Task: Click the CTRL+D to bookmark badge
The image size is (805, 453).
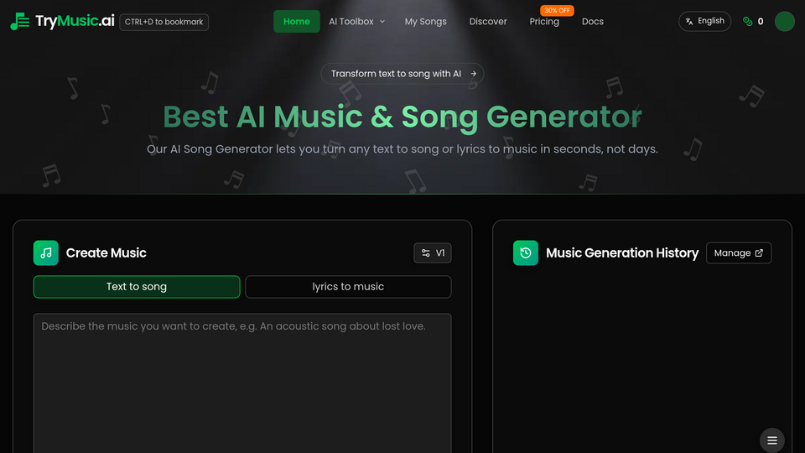Action: click(x=164, y=22)
